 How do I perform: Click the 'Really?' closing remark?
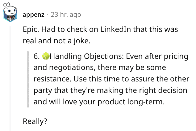pos(35,121)
